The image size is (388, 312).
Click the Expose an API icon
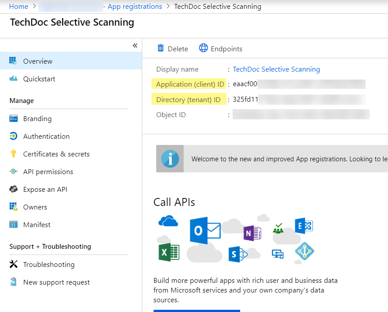tap(13, 189)
